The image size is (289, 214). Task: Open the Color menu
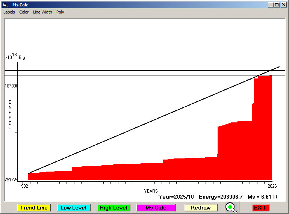pos(24,12)
